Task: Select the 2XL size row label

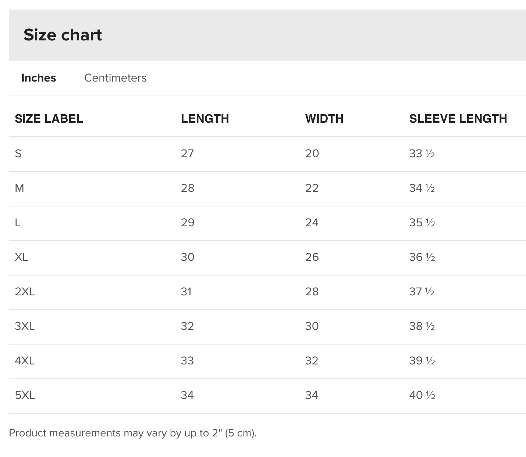Action: pos(25,292)
